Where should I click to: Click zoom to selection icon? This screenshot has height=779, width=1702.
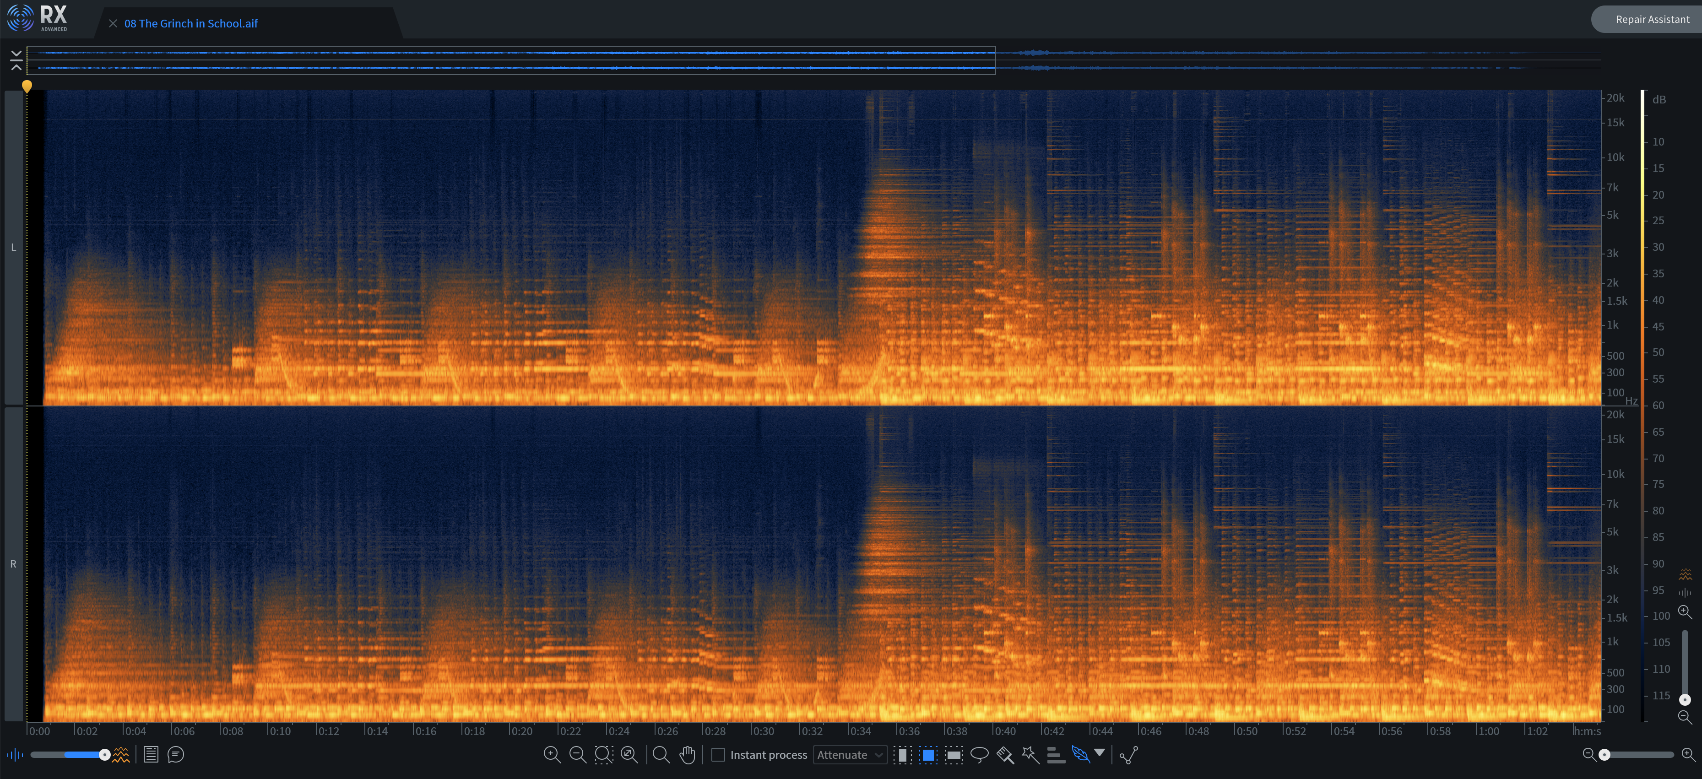tap(603, 755)
